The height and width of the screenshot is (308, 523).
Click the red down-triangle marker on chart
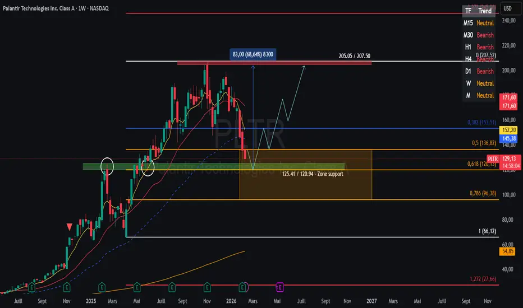(70, 227)
